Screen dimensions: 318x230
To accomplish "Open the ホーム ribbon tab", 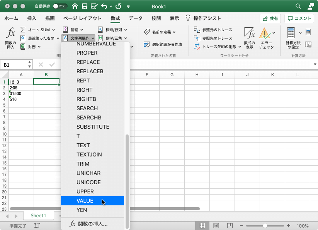I will pyautogui.click(x=11, y=18).
